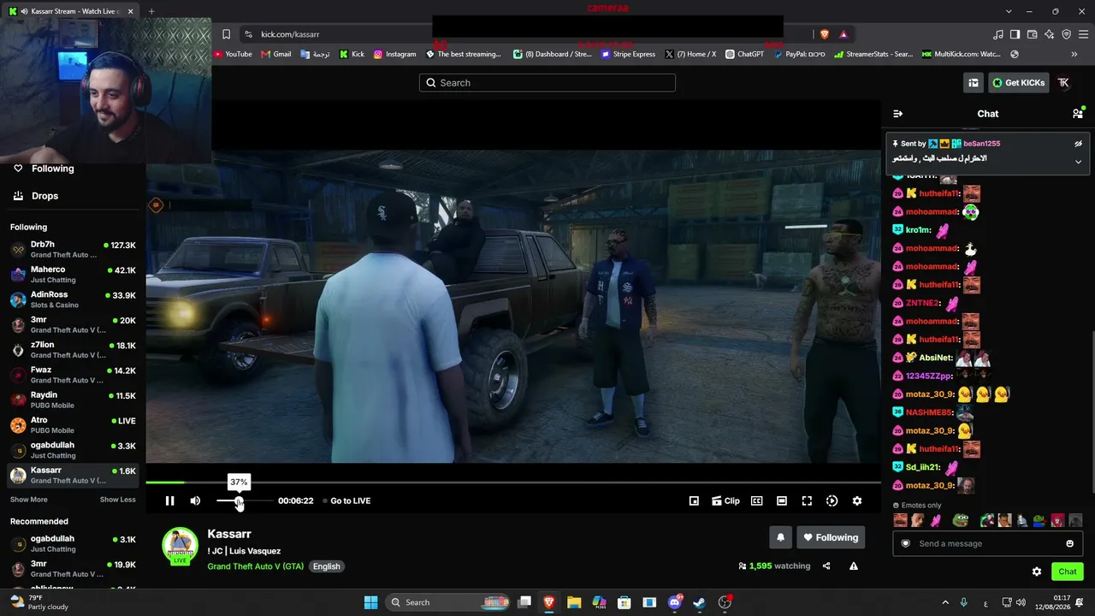Open Following page in the sidebar
Image resolution: width=1095 pixels, height=616 pixels.
pyautogui.click(x=72, y=169)
